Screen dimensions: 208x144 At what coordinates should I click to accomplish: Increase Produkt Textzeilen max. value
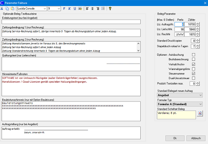[x=198, y=83]
